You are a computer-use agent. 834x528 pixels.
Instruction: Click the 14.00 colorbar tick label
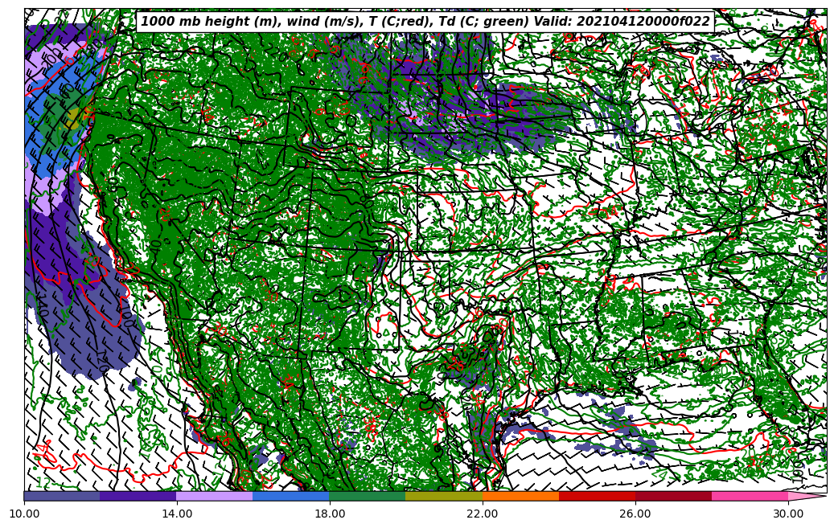pyautogui.click(x=177, y=512)
